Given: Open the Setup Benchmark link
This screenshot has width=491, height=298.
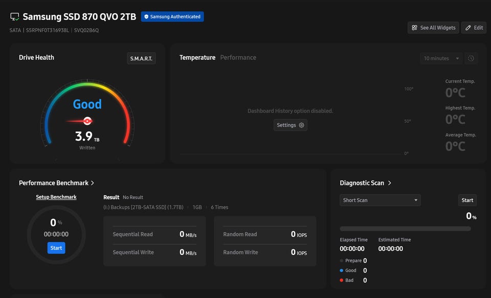Looking at the screenshot, I should point(56,197).
